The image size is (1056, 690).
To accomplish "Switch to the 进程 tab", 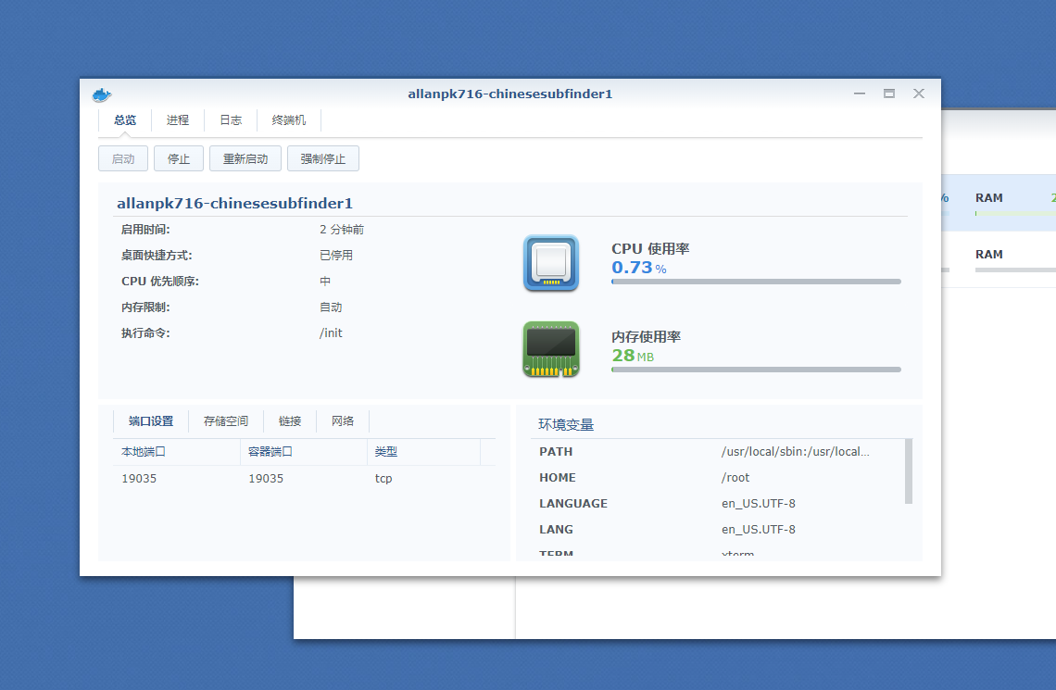I will coord(177,119).
